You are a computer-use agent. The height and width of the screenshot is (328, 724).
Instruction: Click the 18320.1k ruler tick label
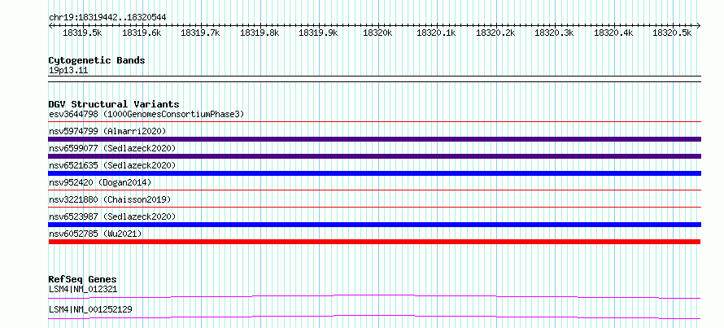click(x=436, y=33)
